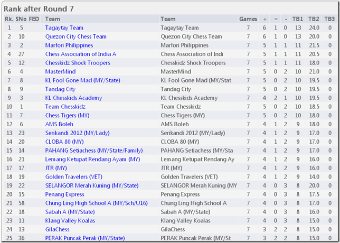Open Quezon City Chess Team link
340x243 pixels.
pos(75,36)
